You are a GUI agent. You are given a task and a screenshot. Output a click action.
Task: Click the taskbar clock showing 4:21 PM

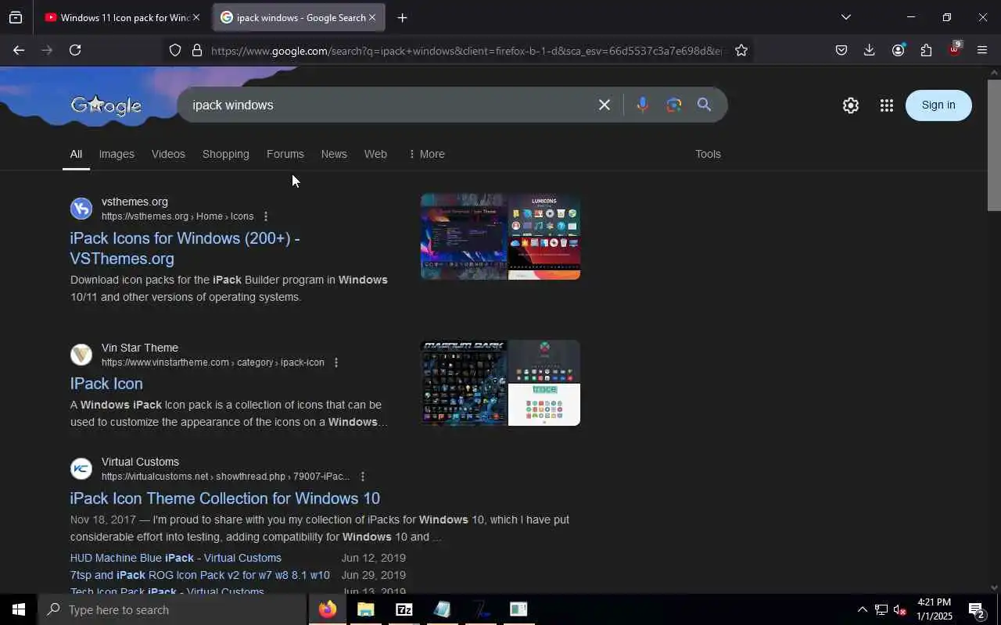[x=934, y=609]
